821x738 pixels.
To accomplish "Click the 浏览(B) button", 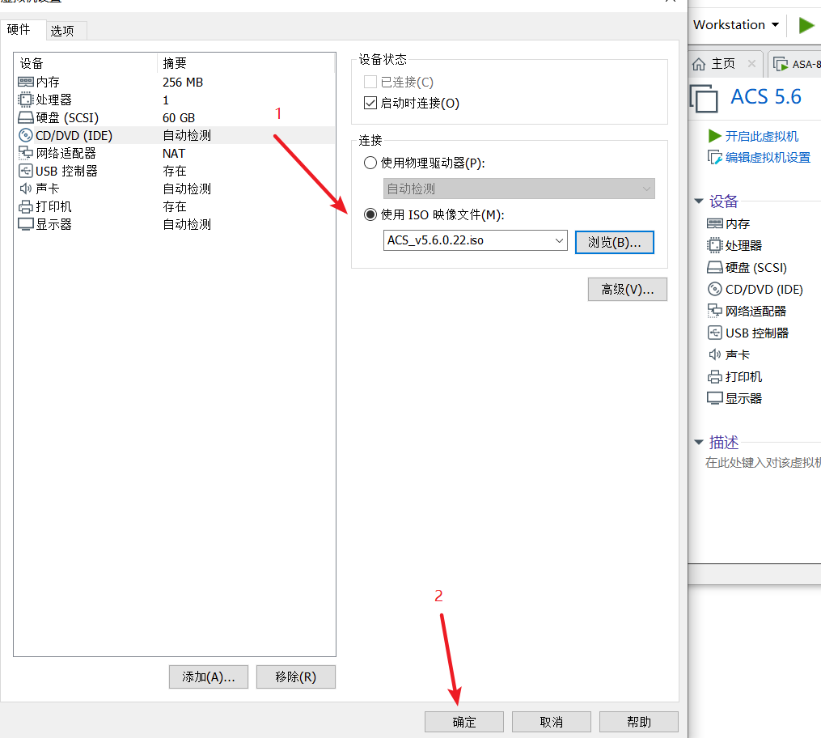I will click(x=615, y=241).
